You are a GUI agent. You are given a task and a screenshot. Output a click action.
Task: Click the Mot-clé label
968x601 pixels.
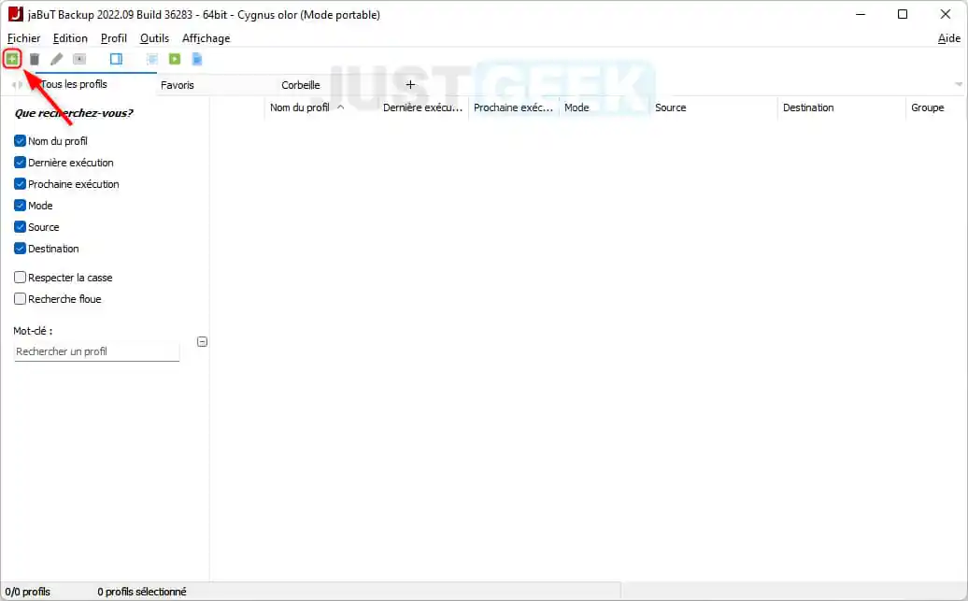(x=33, y=331)
